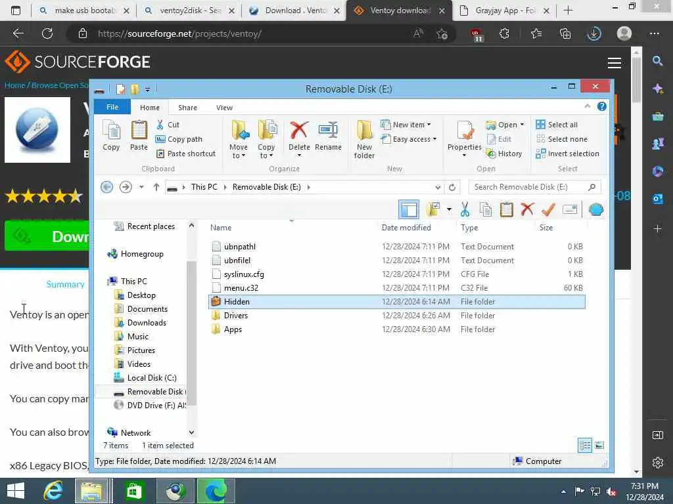Open Properties from the ribbon
This screenshot has width=673, height=504.
(x=465, y=136)
